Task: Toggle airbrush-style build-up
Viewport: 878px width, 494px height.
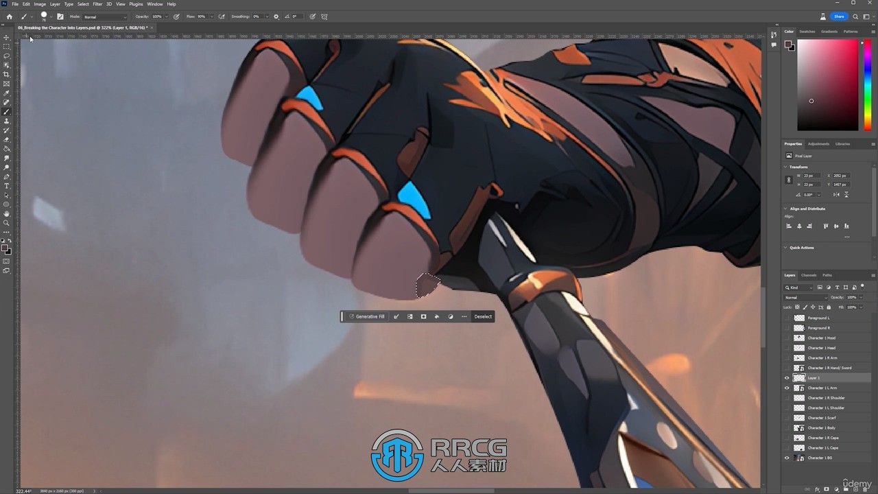Action: coord(222,16)
